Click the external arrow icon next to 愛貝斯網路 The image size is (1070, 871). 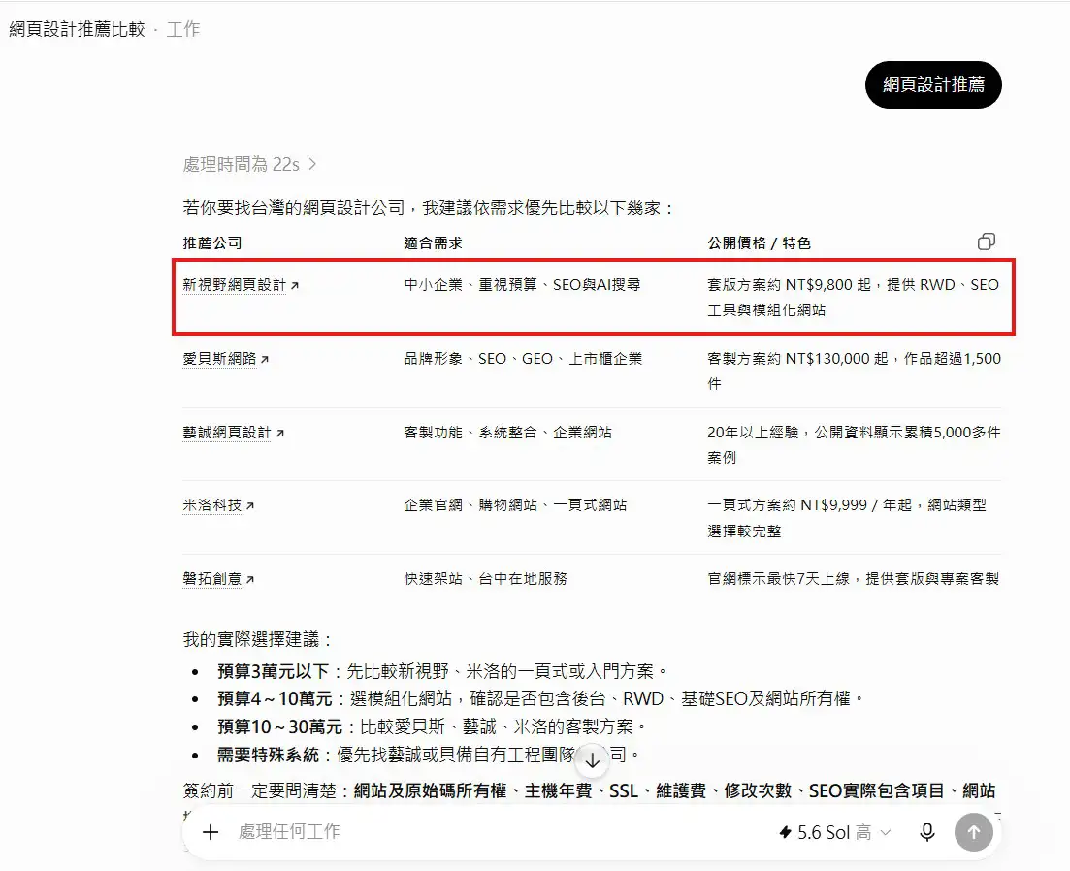click(x=265, y=360)
